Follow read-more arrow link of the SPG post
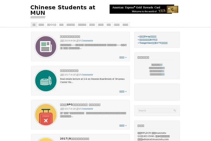This screenshot has height=141, width=211. [x=123, y=125]
